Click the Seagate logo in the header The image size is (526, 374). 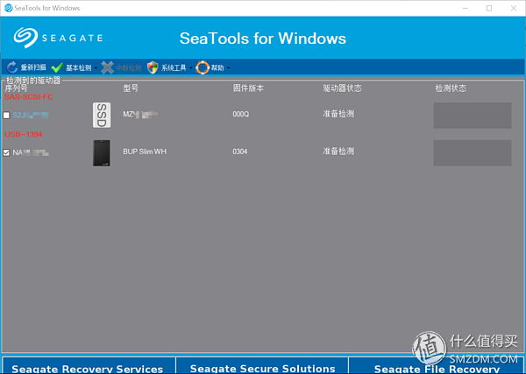(x=58, y=38)
